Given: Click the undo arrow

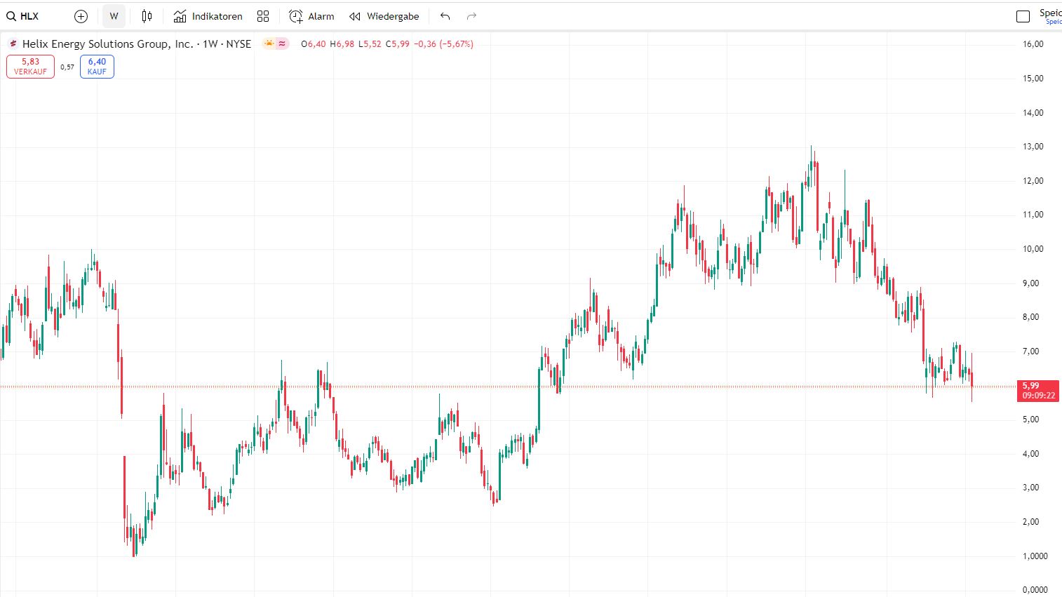Looking at the screenshot, I should [x=445, y=16].
